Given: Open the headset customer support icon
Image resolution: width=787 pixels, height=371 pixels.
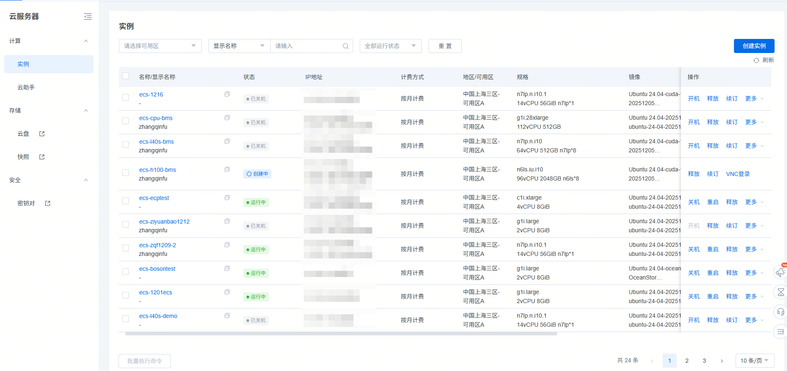Looking at the screenshot, I should [780, 312].
